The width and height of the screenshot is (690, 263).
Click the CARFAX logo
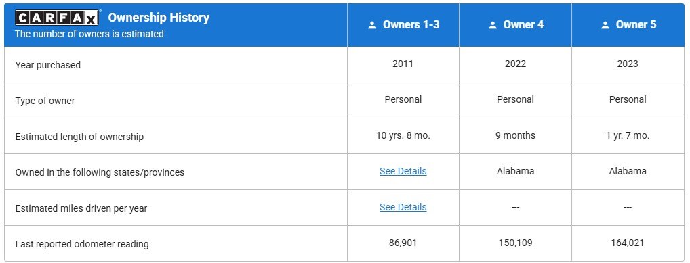[57, 18]
